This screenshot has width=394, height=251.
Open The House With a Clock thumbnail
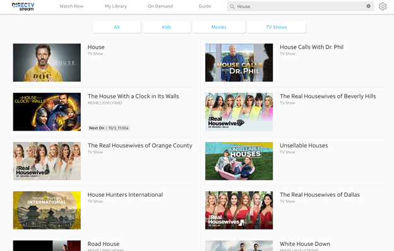[x=47, y=112]
